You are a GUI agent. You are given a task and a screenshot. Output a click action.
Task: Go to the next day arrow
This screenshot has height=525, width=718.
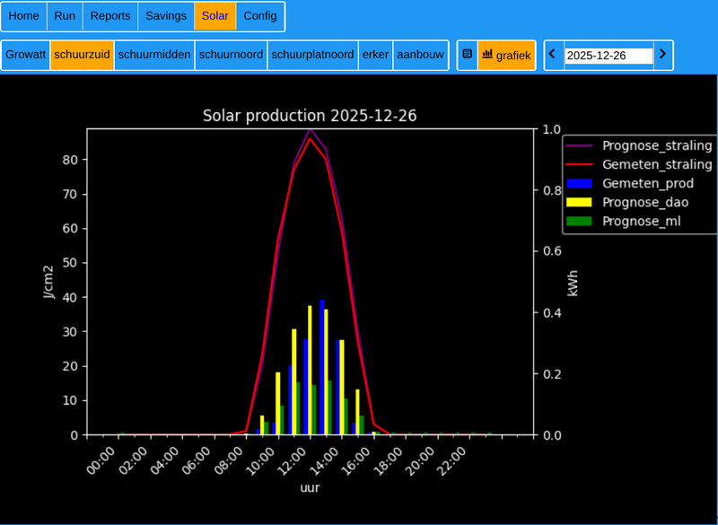662,55
